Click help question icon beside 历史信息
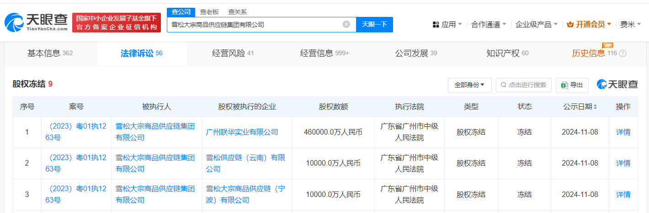 [622, 53]
